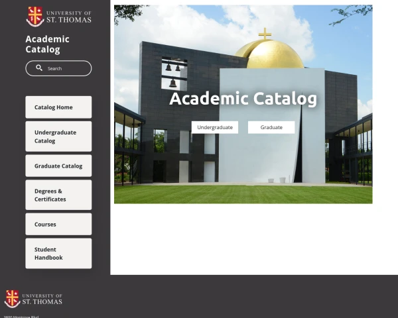This screenshot has height=318, width=398.
Task: Open Undergraduate Catalog in sidebar
Action: [x=58, y=136]
